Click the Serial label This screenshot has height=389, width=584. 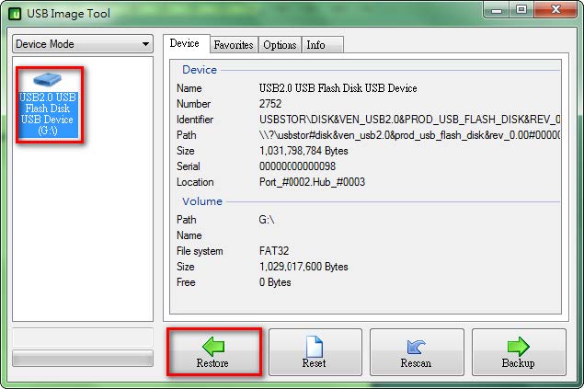tap(189, 166)
